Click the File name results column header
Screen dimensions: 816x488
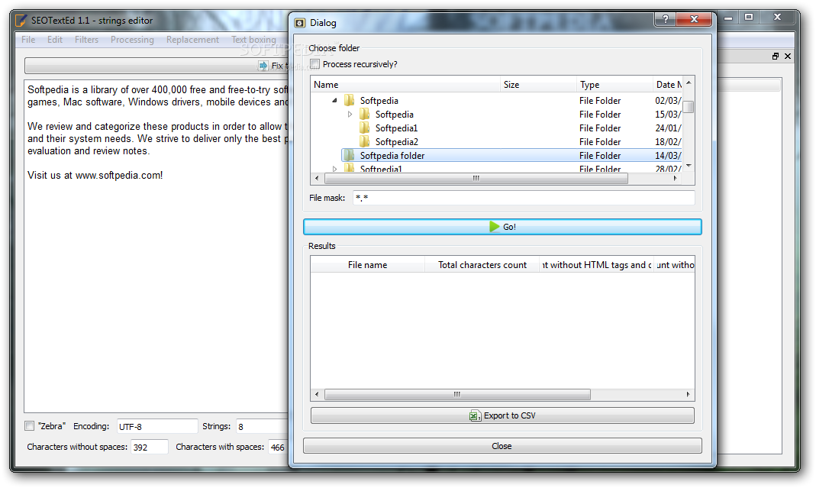pos(367,264)
